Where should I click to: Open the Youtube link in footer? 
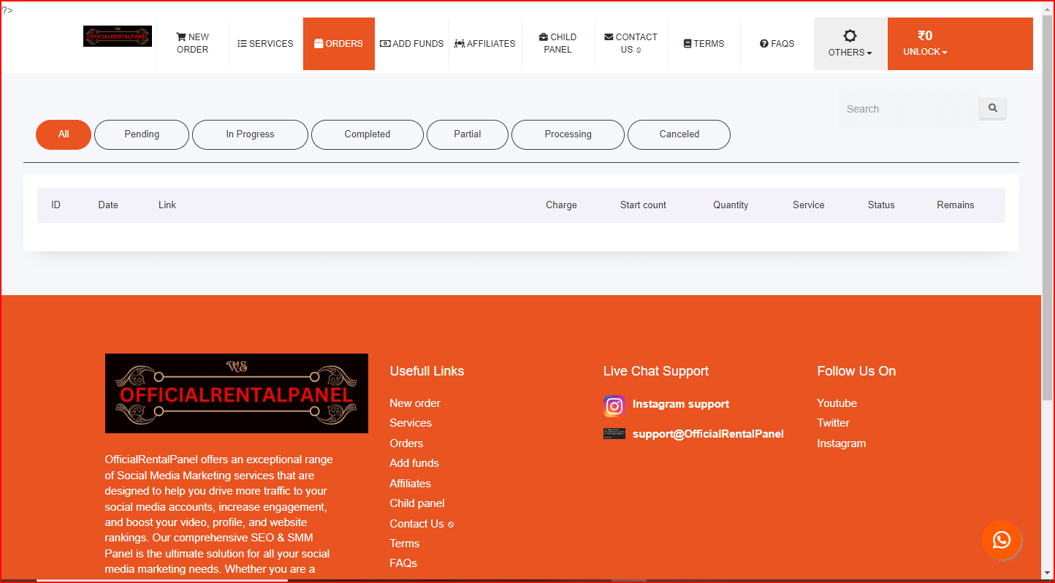(837, 403)
